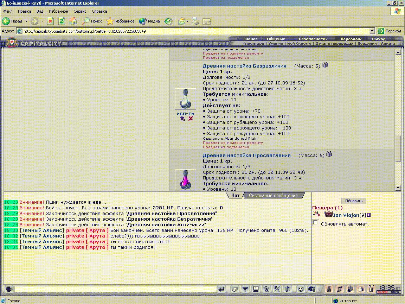
Task: Click IE Refresh toolbar icon
Action: (62, 21)
